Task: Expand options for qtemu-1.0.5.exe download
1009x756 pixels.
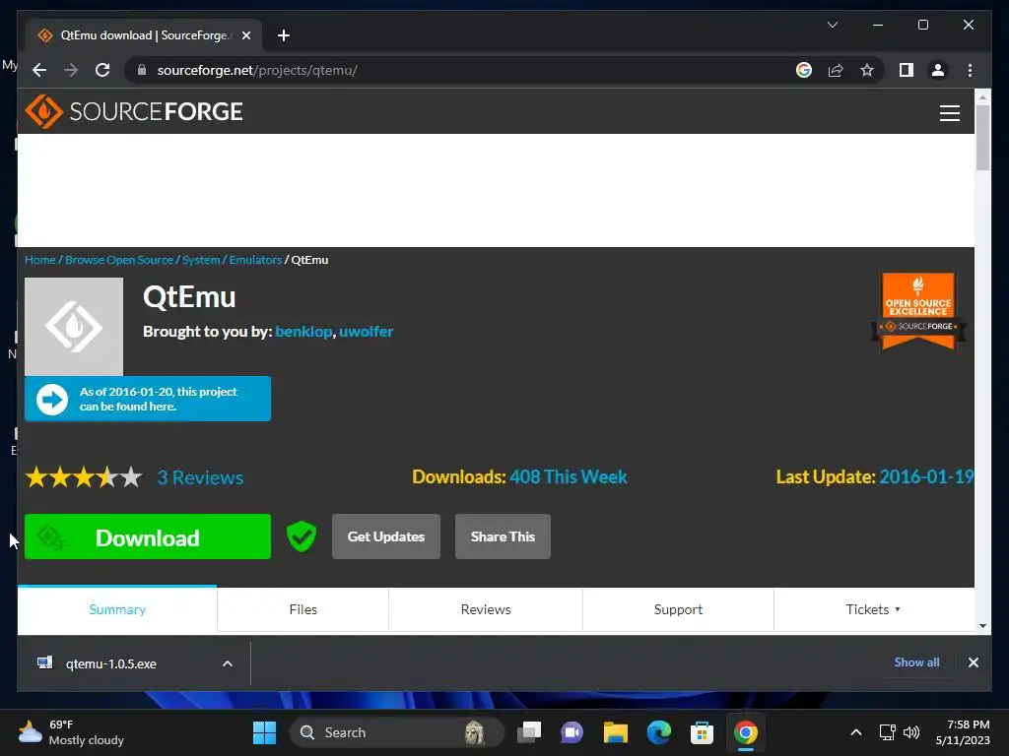Action: [x=228, y=664]
